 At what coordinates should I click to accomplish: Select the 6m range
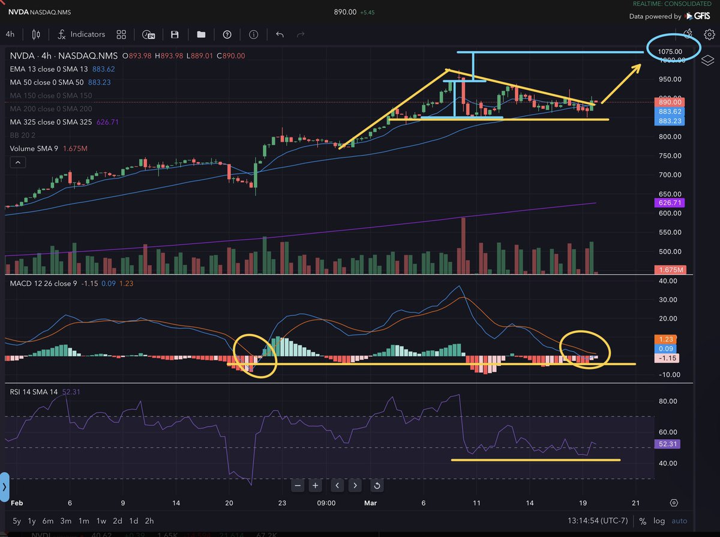coord(48,521)
